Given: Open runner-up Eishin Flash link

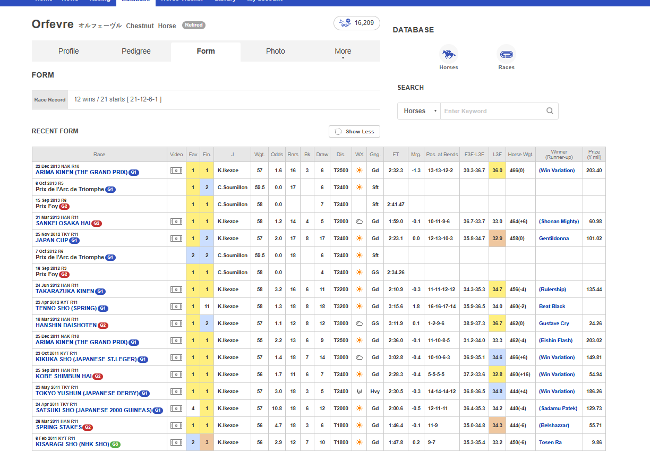Looking at the screenshot, I should (555, 341).
